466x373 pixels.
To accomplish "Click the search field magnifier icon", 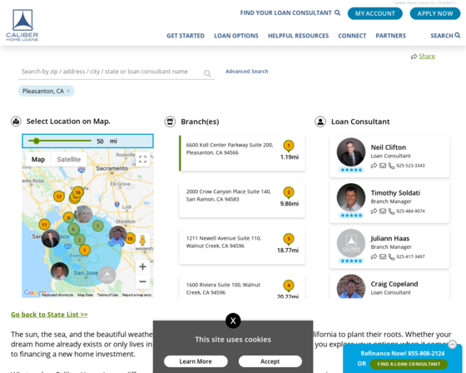I will tap(207, 73).
